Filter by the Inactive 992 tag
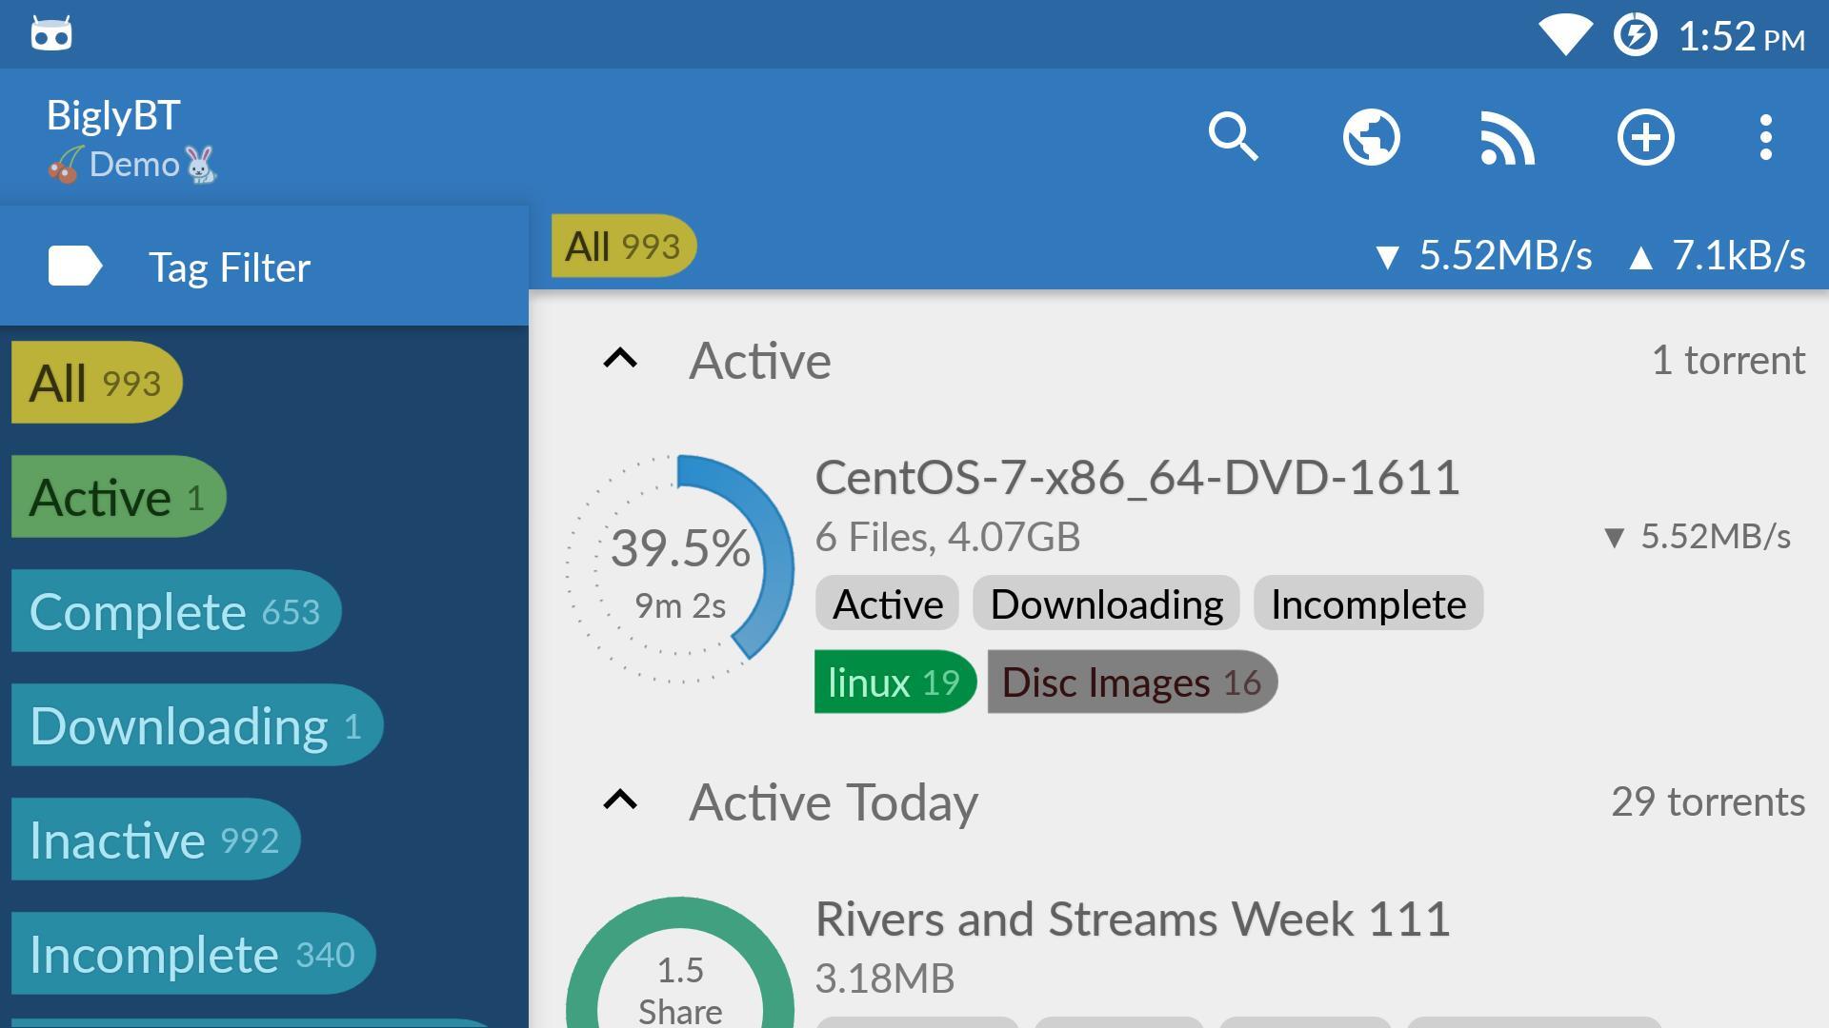The width and height of the screenshot is (1829, 1028). click(155, 840)
